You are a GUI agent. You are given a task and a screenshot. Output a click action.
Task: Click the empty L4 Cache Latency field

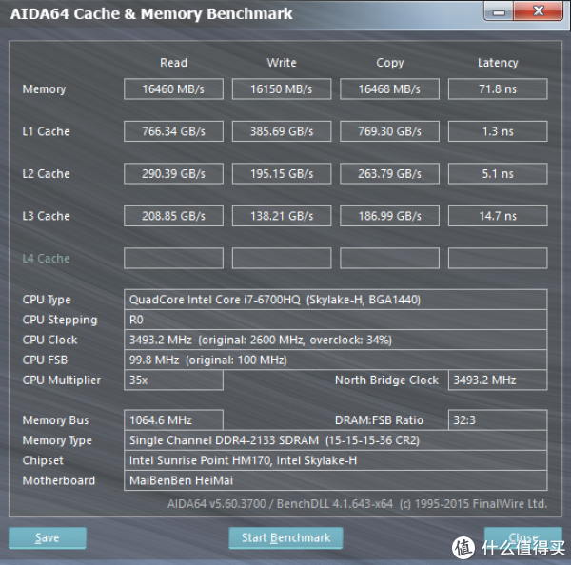498,258
